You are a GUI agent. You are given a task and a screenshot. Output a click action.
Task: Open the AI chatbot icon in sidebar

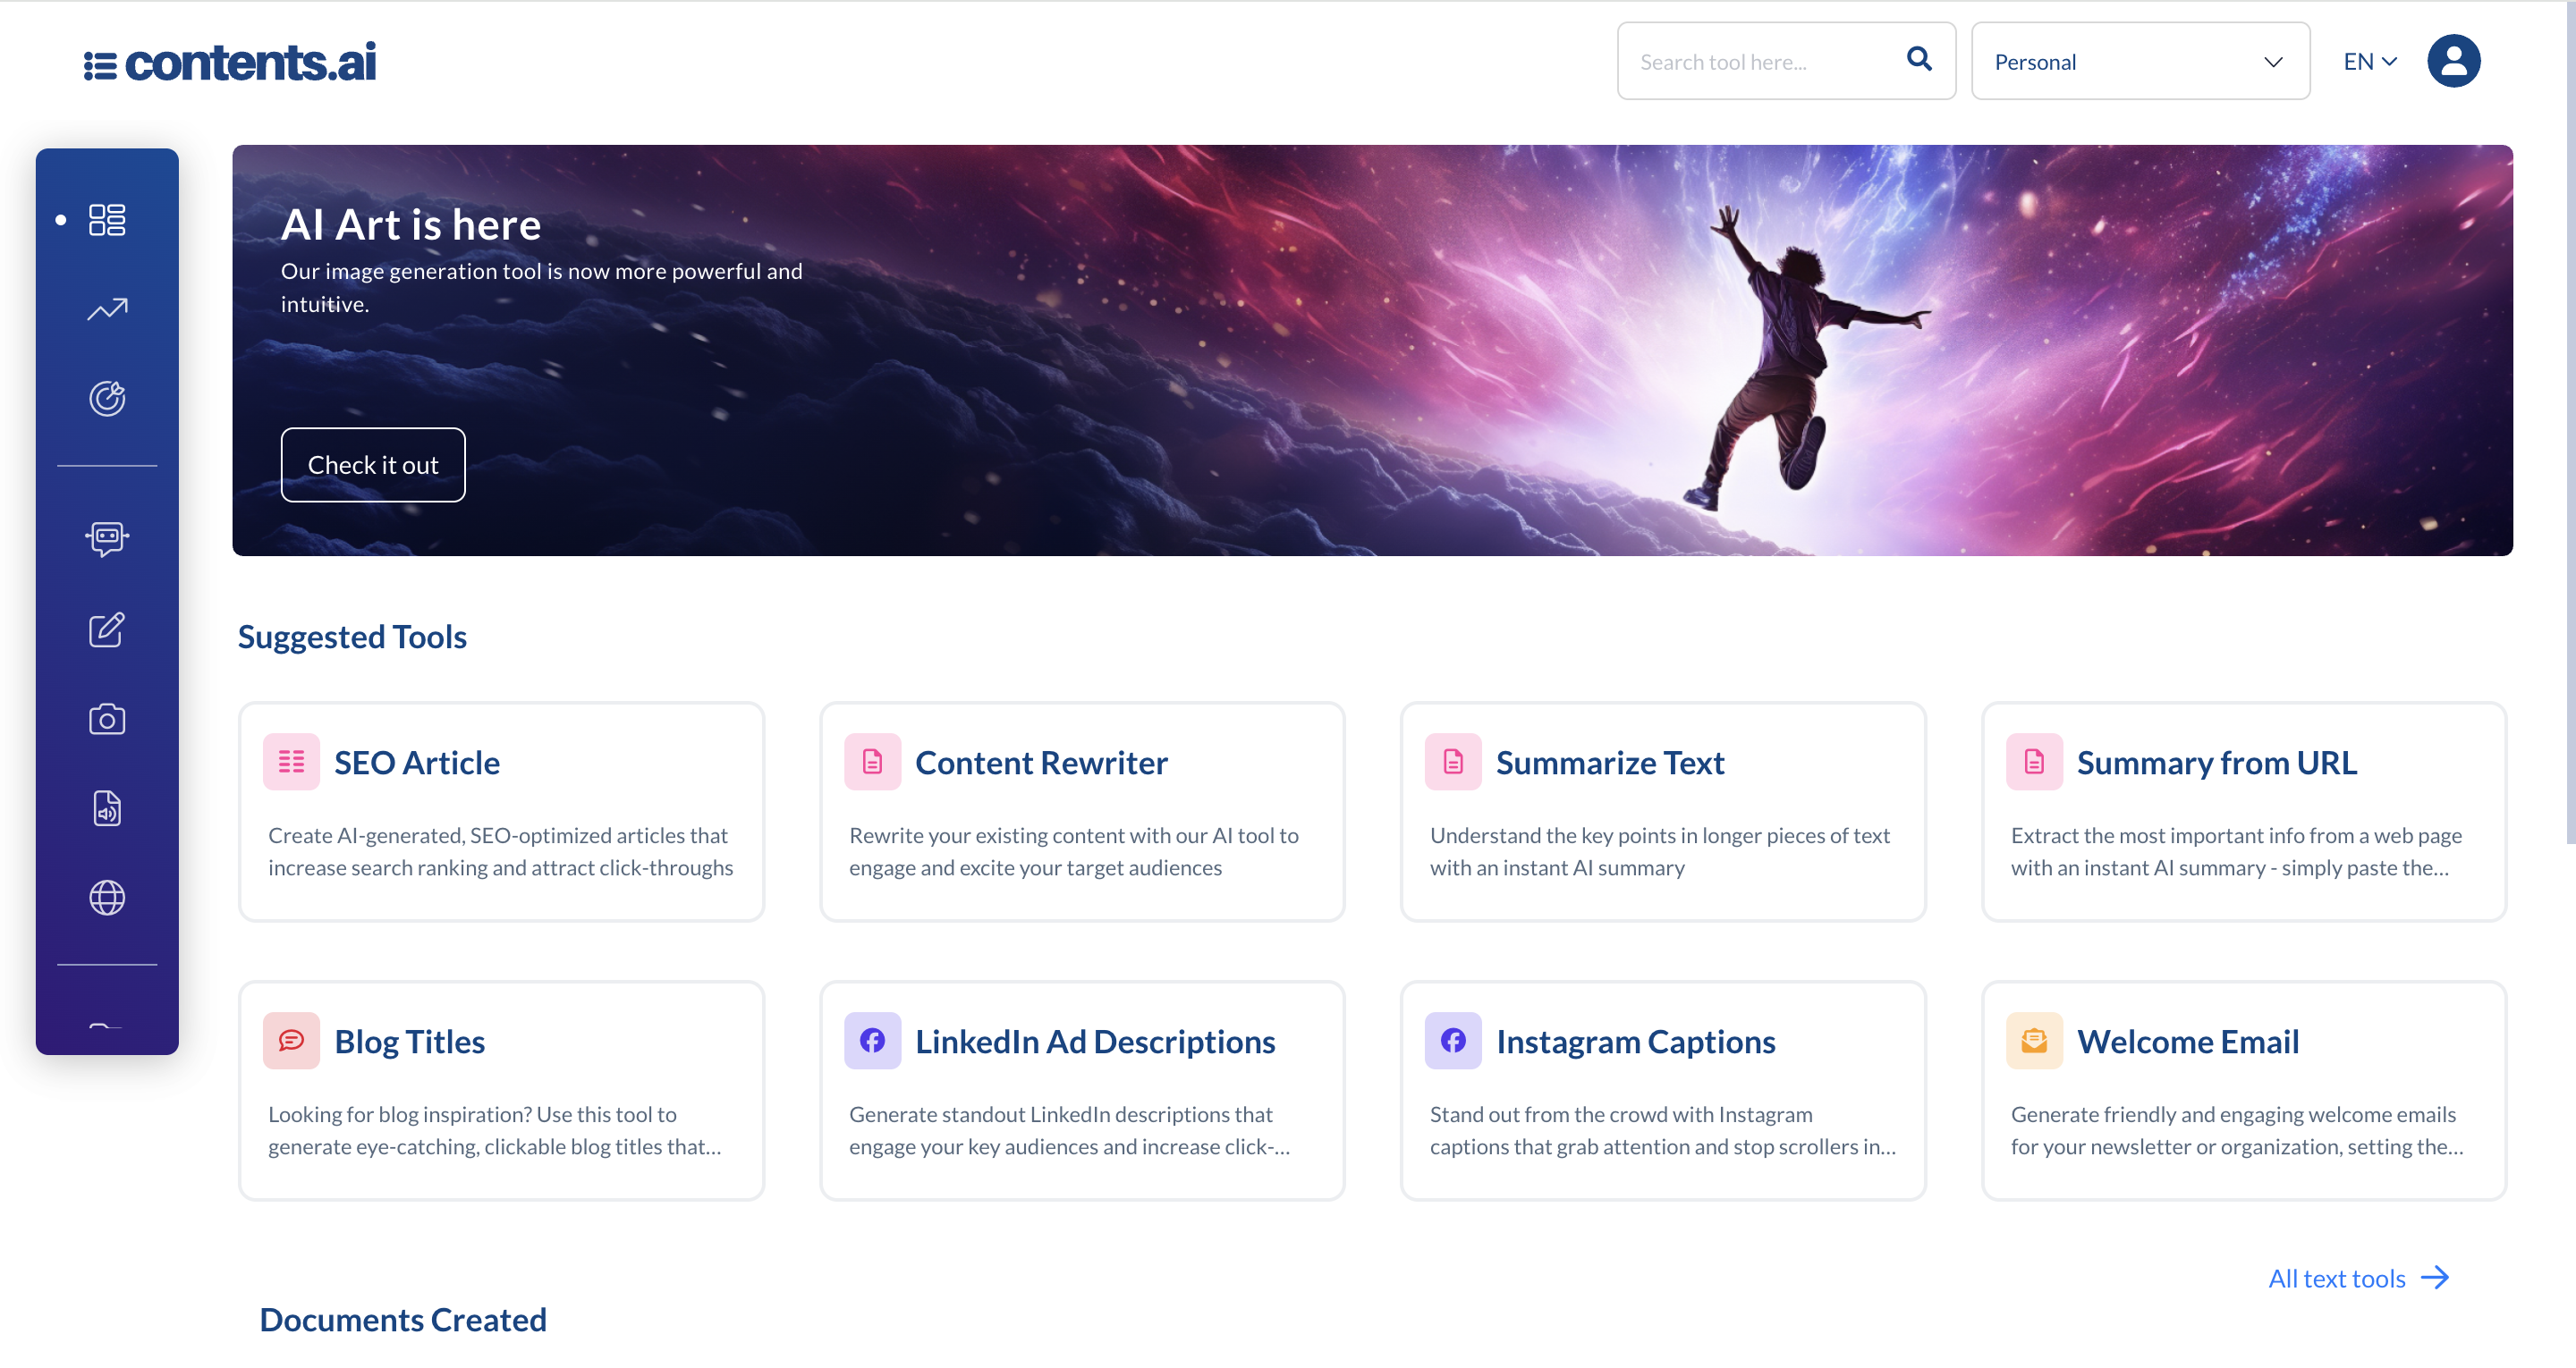coord(106,538)
